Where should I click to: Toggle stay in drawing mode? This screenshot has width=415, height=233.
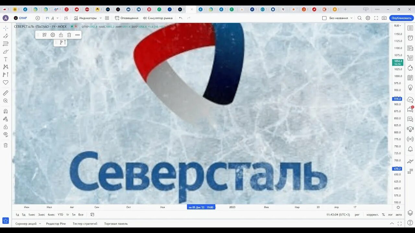[6, 119]
